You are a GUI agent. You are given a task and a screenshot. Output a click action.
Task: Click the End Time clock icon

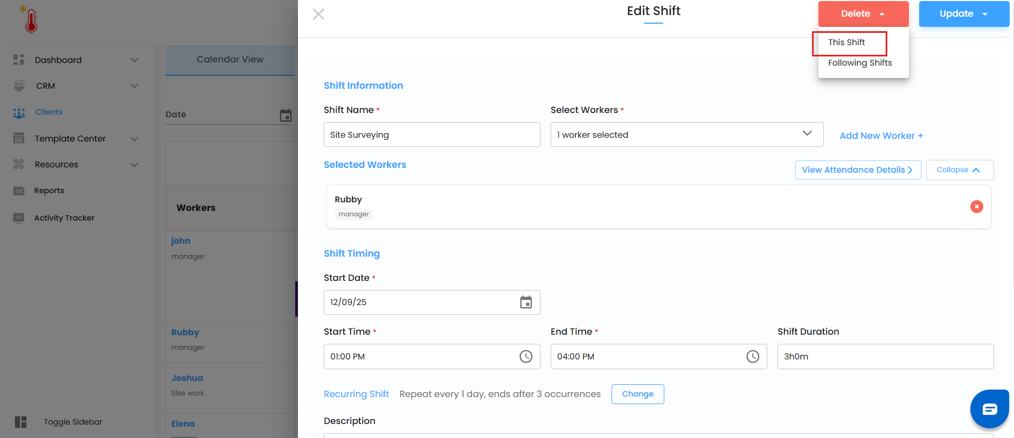pos(753,356)
